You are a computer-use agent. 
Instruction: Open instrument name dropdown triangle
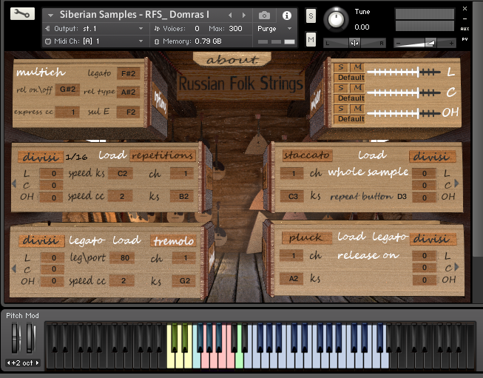click(x=50, y=15)
